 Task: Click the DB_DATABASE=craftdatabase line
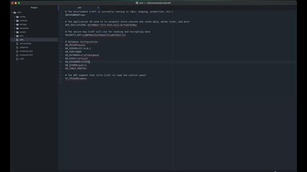pos(82,55)
